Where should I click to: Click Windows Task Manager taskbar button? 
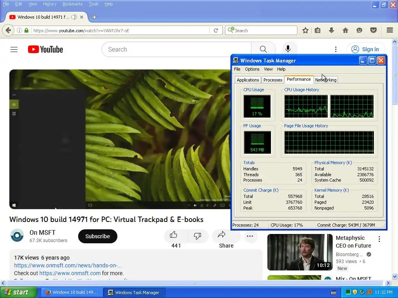(134, 293)
